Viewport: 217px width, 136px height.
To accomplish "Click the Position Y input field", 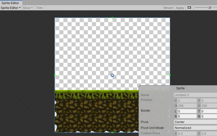I will click(209, 100).
